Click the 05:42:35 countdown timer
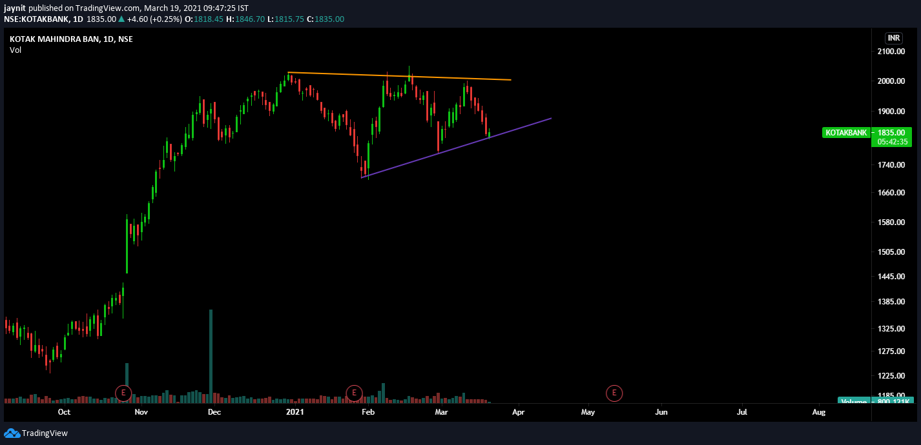This screenshot has height=445, width=921. point(893,142)
